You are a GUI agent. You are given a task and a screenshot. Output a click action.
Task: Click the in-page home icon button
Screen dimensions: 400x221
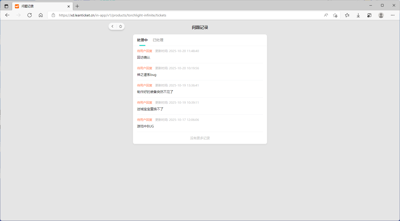(x=121, y=26)
